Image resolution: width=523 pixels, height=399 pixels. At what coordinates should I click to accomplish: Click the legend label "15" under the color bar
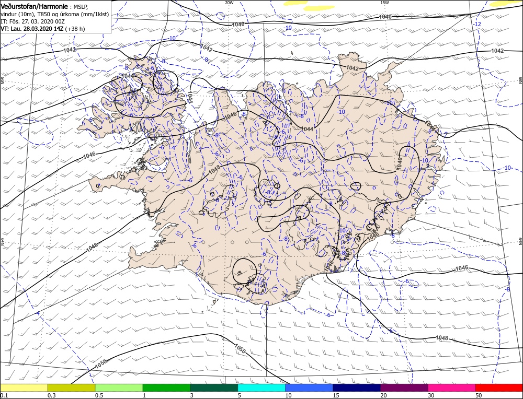click(x=336, y=395)
